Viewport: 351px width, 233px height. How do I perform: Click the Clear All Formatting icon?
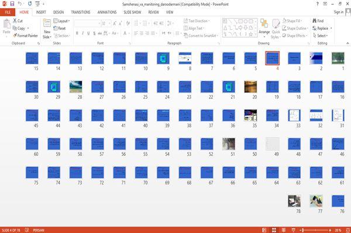pos(128,23)
